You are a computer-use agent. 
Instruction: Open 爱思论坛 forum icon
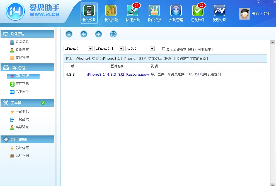tap(219, 11)
